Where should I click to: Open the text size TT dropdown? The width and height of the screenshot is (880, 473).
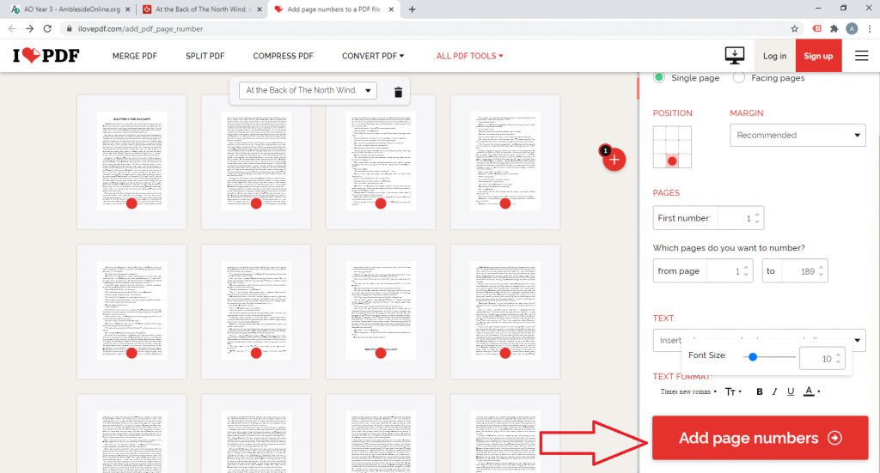click(x=733, y=391)
